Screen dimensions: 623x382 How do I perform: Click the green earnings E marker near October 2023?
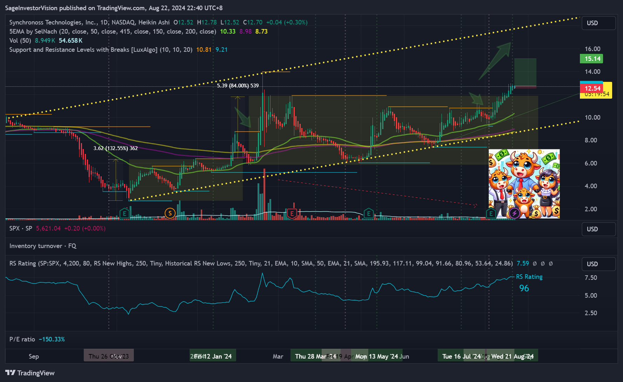coord(124,213)
